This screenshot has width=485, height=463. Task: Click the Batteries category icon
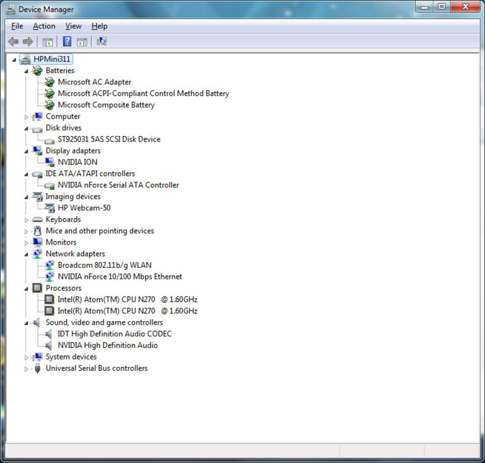pos(37,71)
